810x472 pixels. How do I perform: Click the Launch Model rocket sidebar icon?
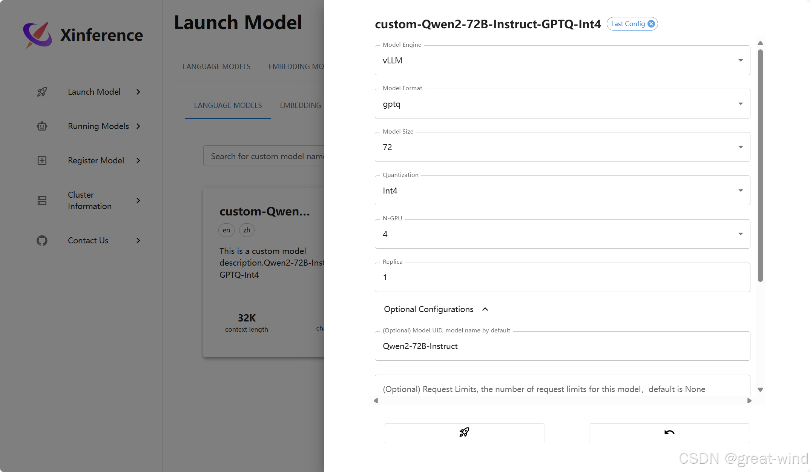tap(42, 92)
